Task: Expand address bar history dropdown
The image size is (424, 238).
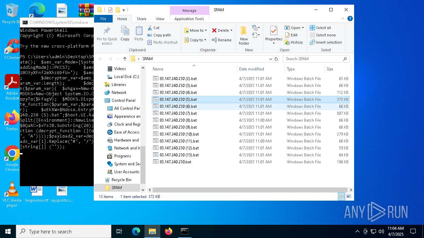Action: (271, 59)
